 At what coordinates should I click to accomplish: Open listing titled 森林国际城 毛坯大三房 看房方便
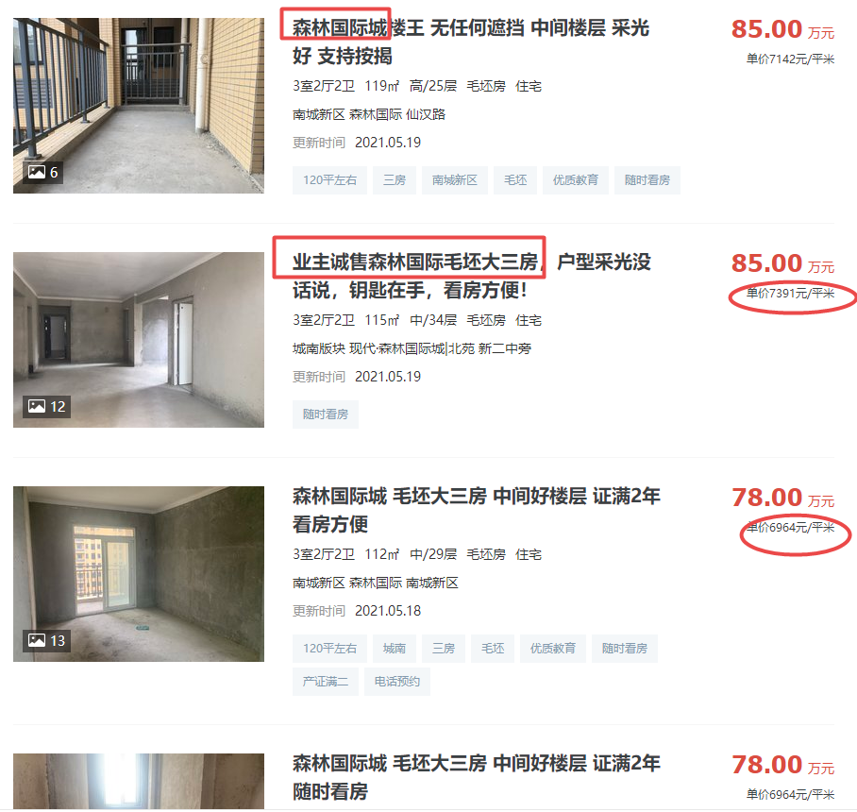point(476,510)
